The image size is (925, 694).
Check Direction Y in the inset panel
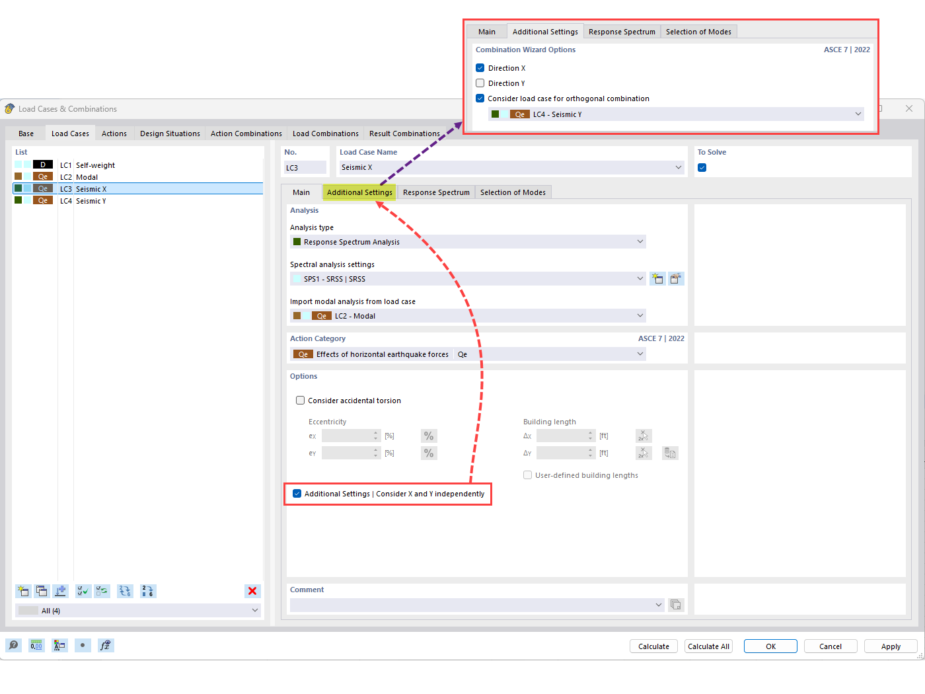[480, 83]
